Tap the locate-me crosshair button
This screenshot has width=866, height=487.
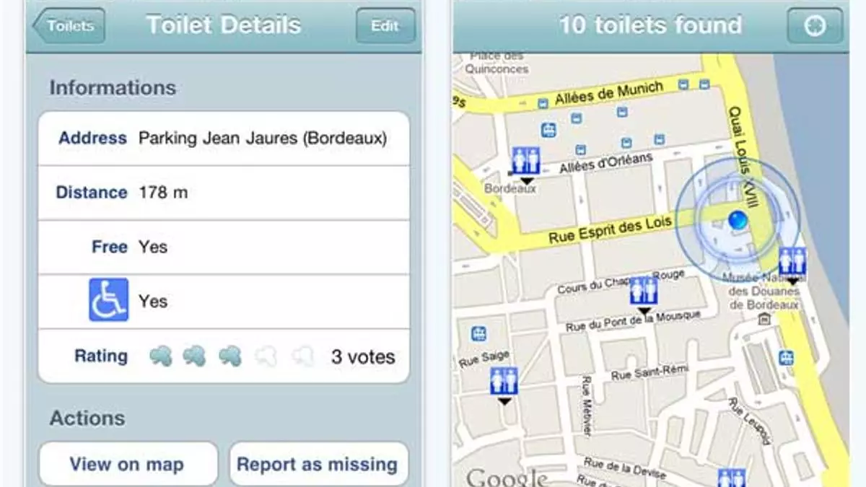pos(815,27)
